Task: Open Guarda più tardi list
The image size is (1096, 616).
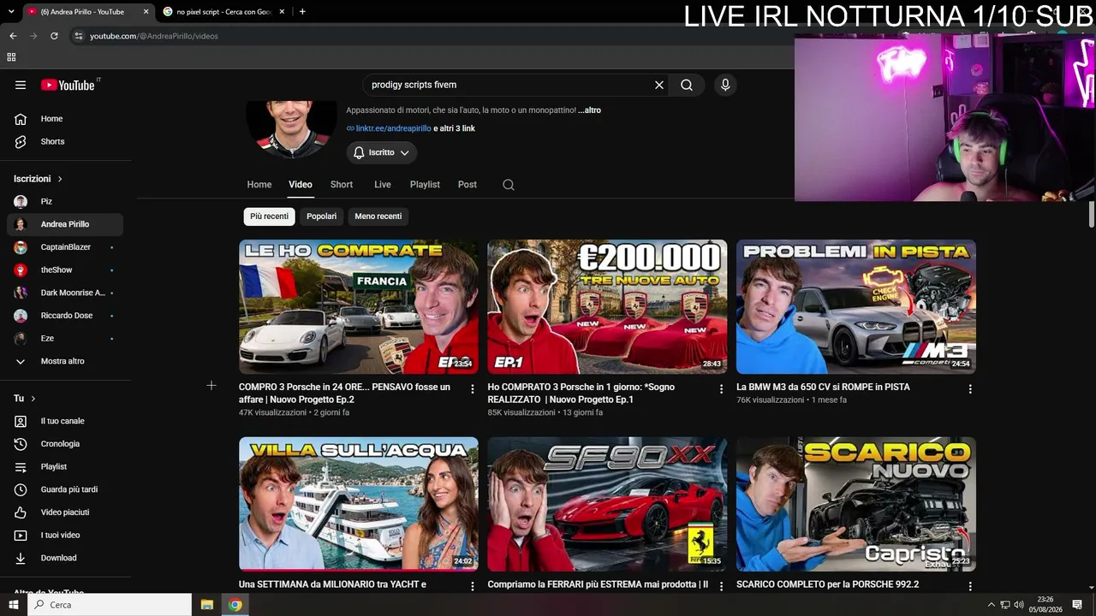Action: pyautogui.click(x=65, y=489)
